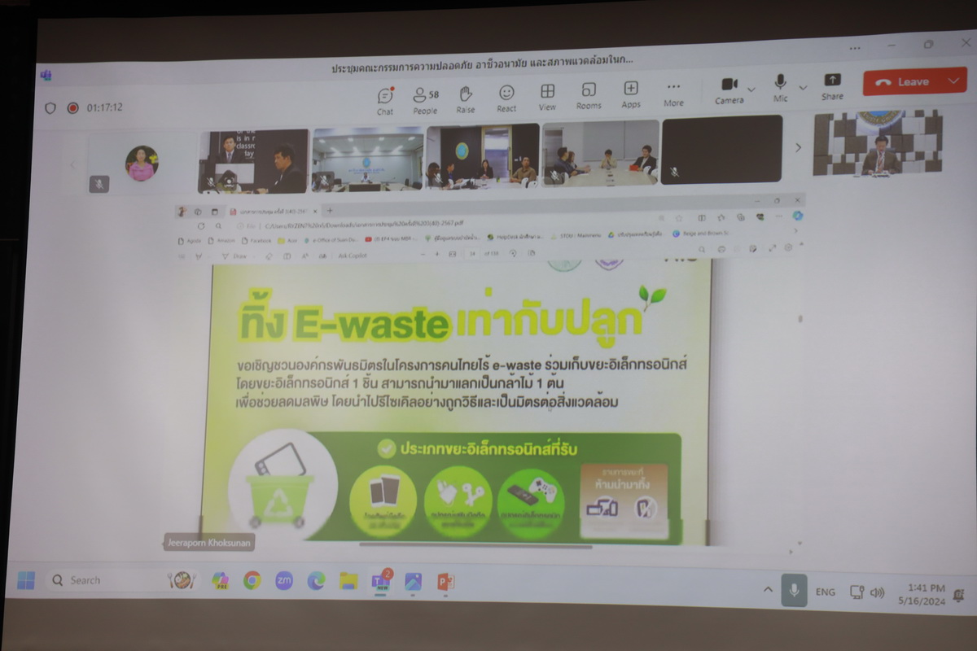The width and height of the screenshot is (977, 651).
Task: Click the Teams app logo in title bar
Action: [x=46, y=76]
